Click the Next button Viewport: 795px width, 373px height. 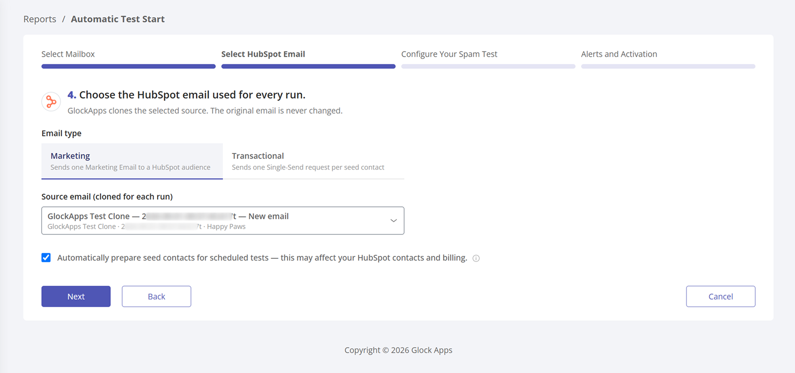click(x=76, y=296)
